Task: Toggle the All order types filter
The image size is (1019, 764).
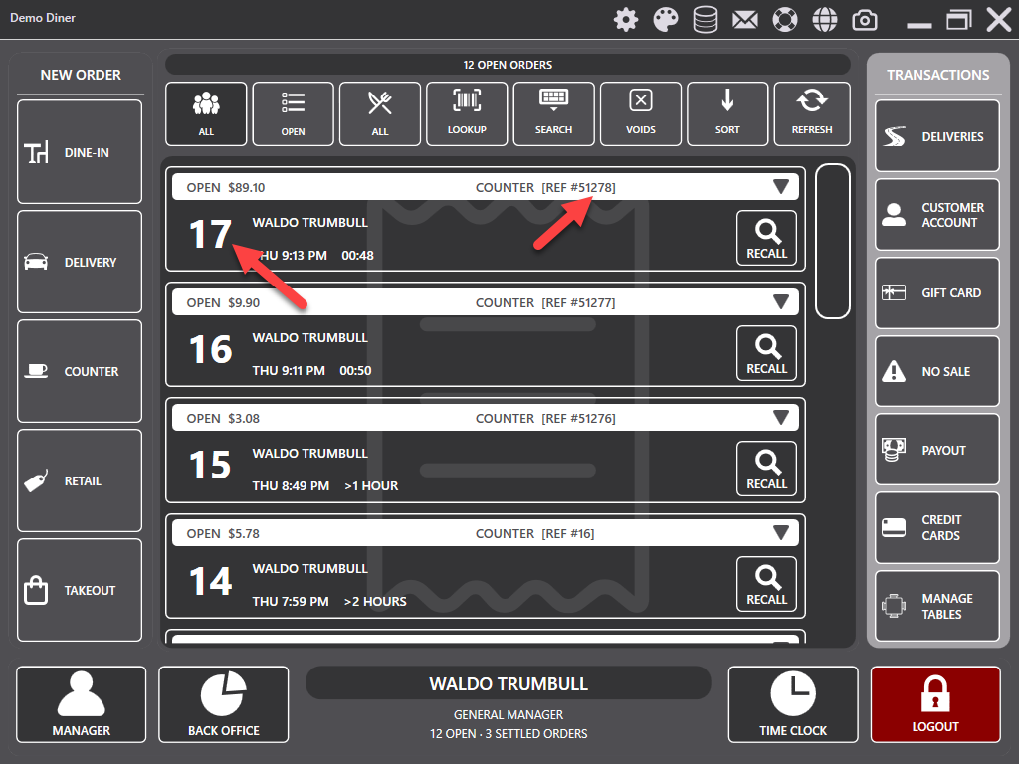Action: coord(380,112)
